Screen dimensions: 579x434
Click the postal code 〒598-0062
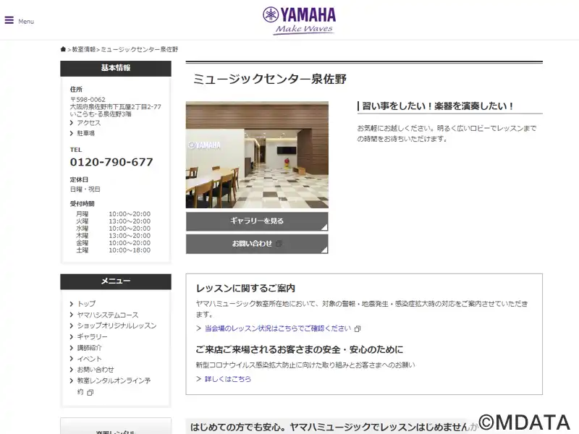pyautogui.click(x=88, y=100)
